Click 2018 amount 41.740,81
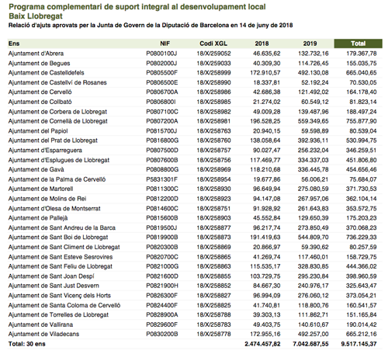 (266, 305)
